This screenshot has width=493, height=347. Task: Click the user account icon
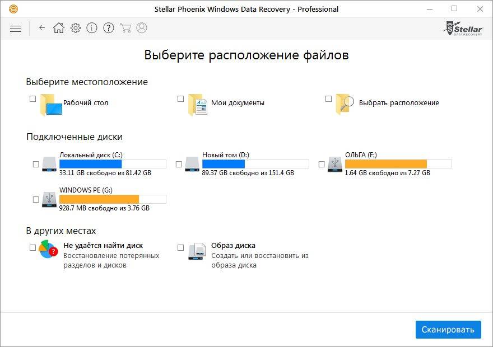pos(142,28)
